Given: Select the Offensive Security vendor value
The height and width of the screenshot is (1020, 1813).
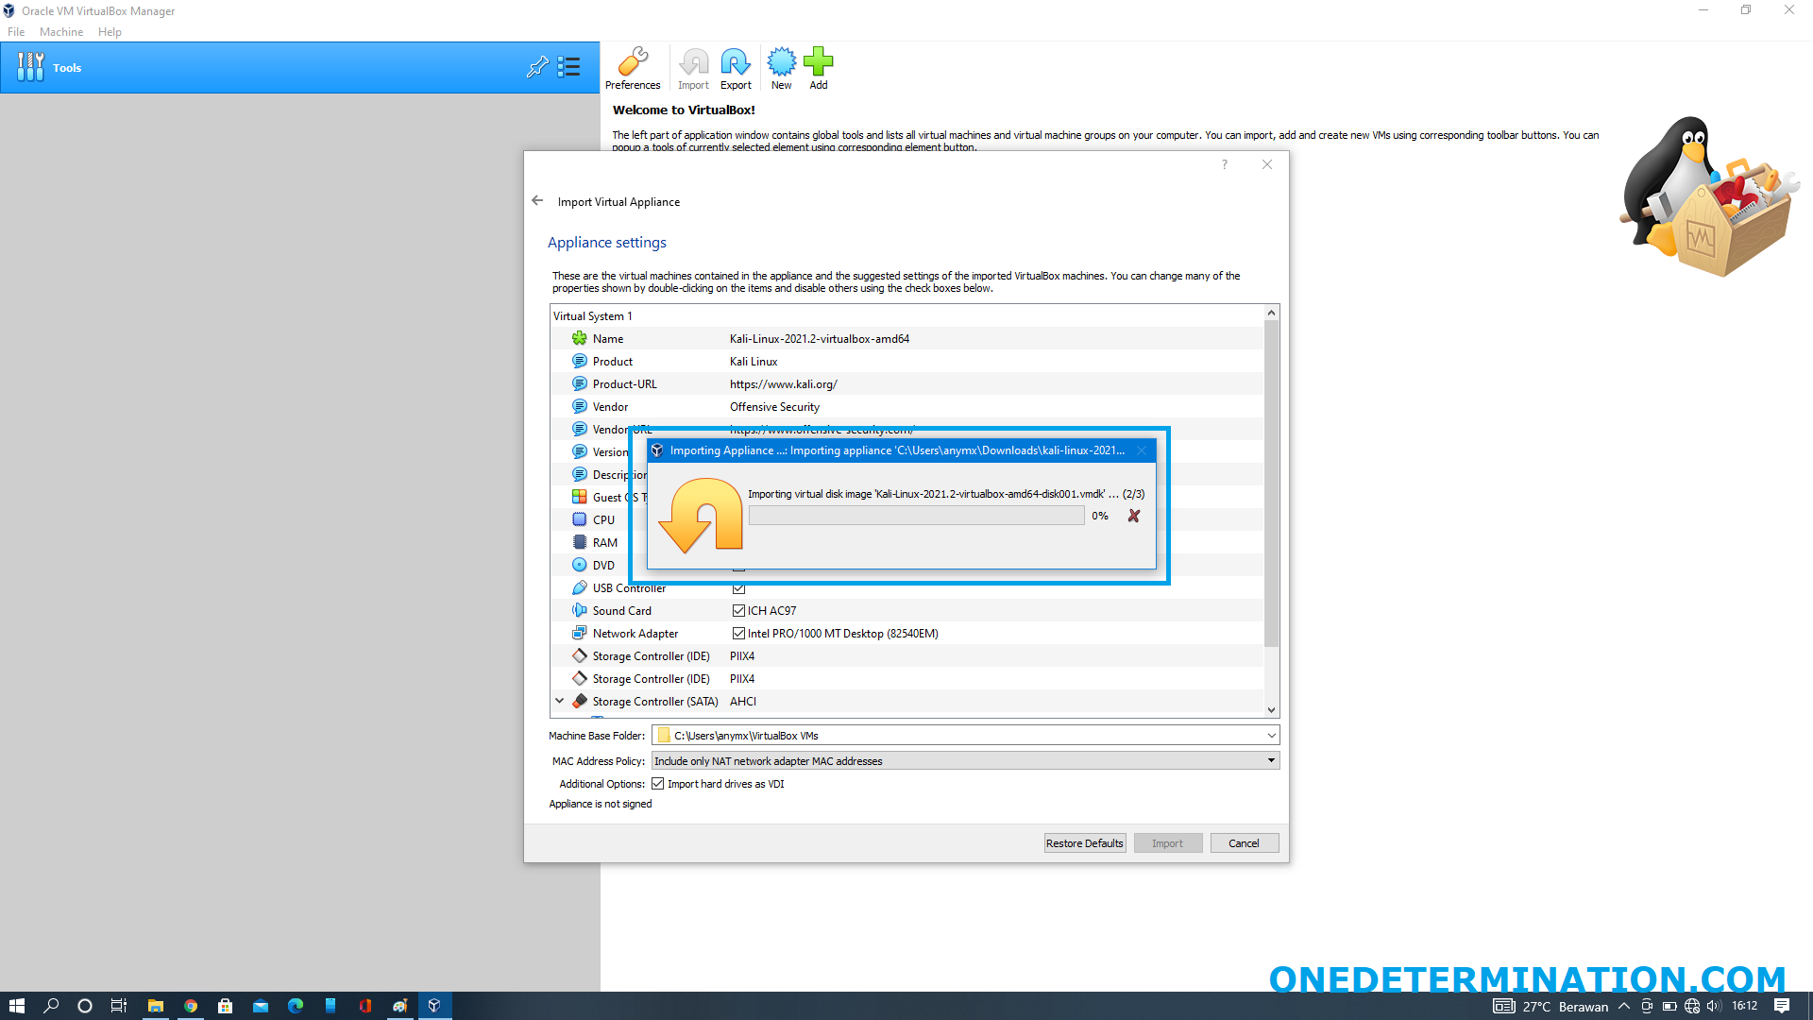Looking at the screenshot, I should coord(774,406).
